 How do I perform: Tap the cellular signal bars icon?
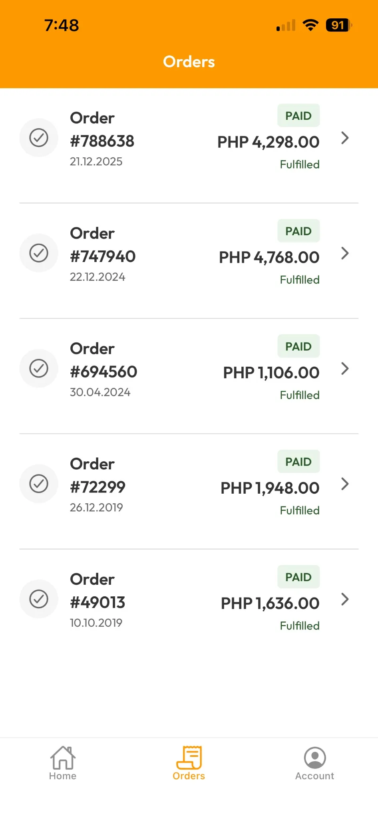pyautogui.click(x=286, y=26)
